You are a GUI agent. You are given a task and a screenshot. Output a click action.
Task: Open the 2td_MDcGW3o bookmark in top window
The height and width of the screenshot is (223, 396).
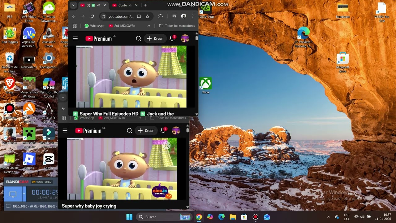[122, 26]
